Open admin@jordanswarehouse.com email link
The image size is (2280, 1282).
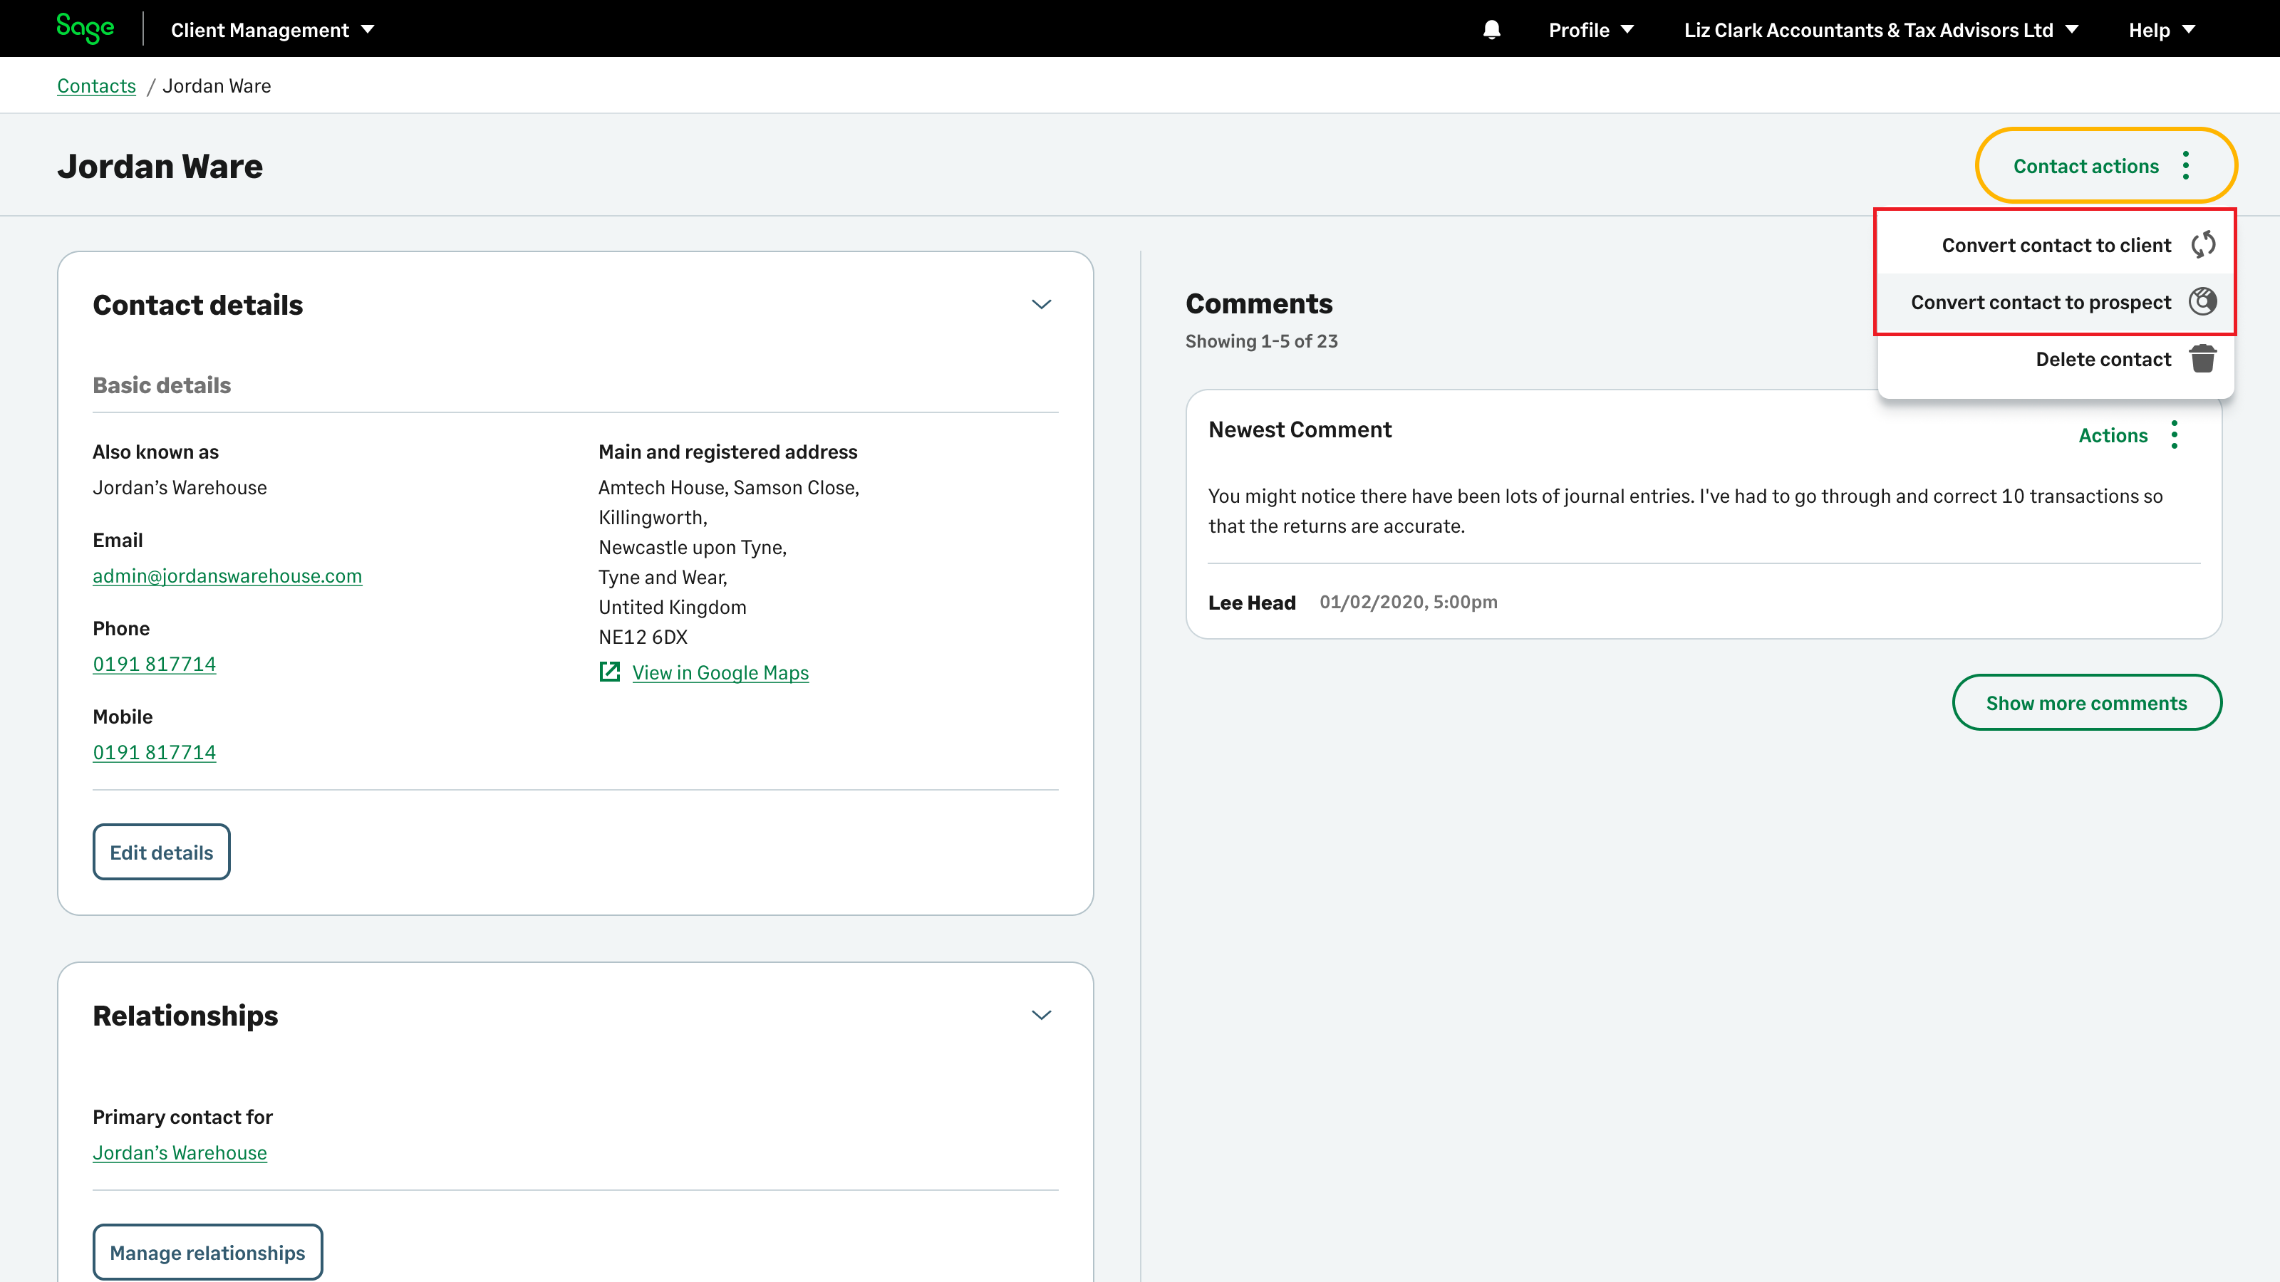click(227, 576)
